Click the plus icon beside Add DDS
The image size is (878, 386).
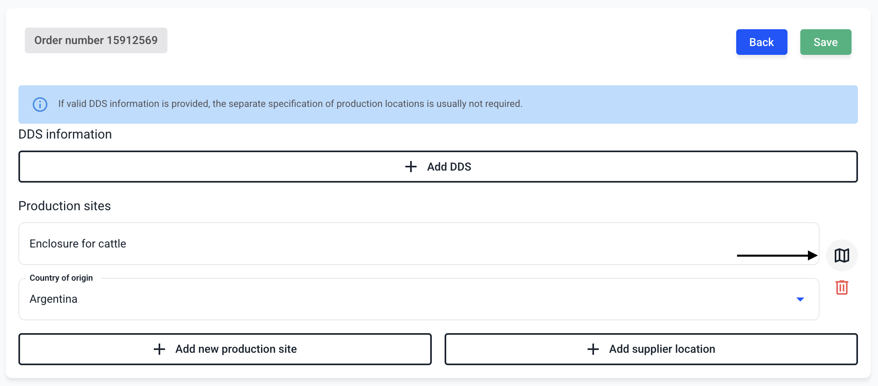[411, 167]
